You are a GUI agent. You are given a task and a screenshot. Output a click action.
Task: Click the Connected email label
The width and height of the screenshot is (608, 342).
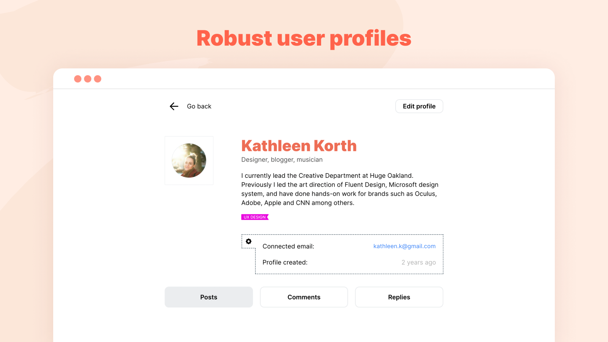(x=288, y=246)
